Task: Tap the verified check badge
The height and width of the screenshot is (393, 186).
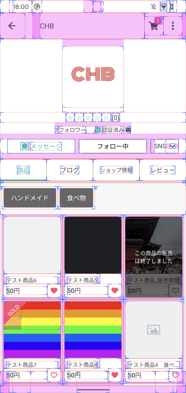Action: [x=98, y=130]
